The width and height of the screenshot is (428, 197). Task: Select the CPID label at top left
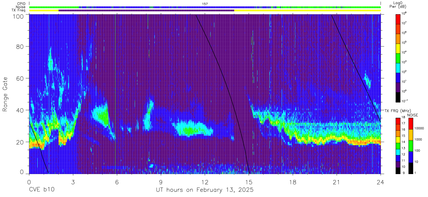[x=21, y=3]
